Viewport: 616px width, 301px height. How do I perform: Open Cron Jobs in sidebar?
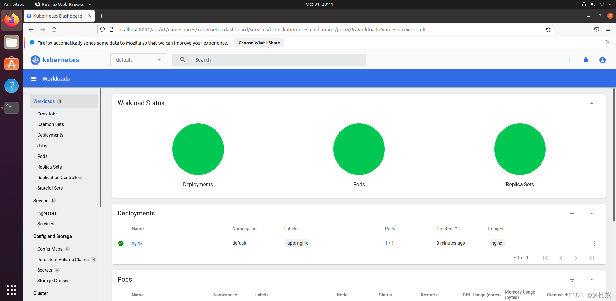coord(48,114)
